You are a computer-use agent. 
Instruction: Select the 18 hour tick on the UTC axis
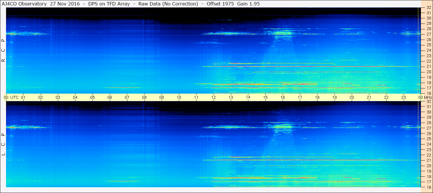click(x=317, y=97)
